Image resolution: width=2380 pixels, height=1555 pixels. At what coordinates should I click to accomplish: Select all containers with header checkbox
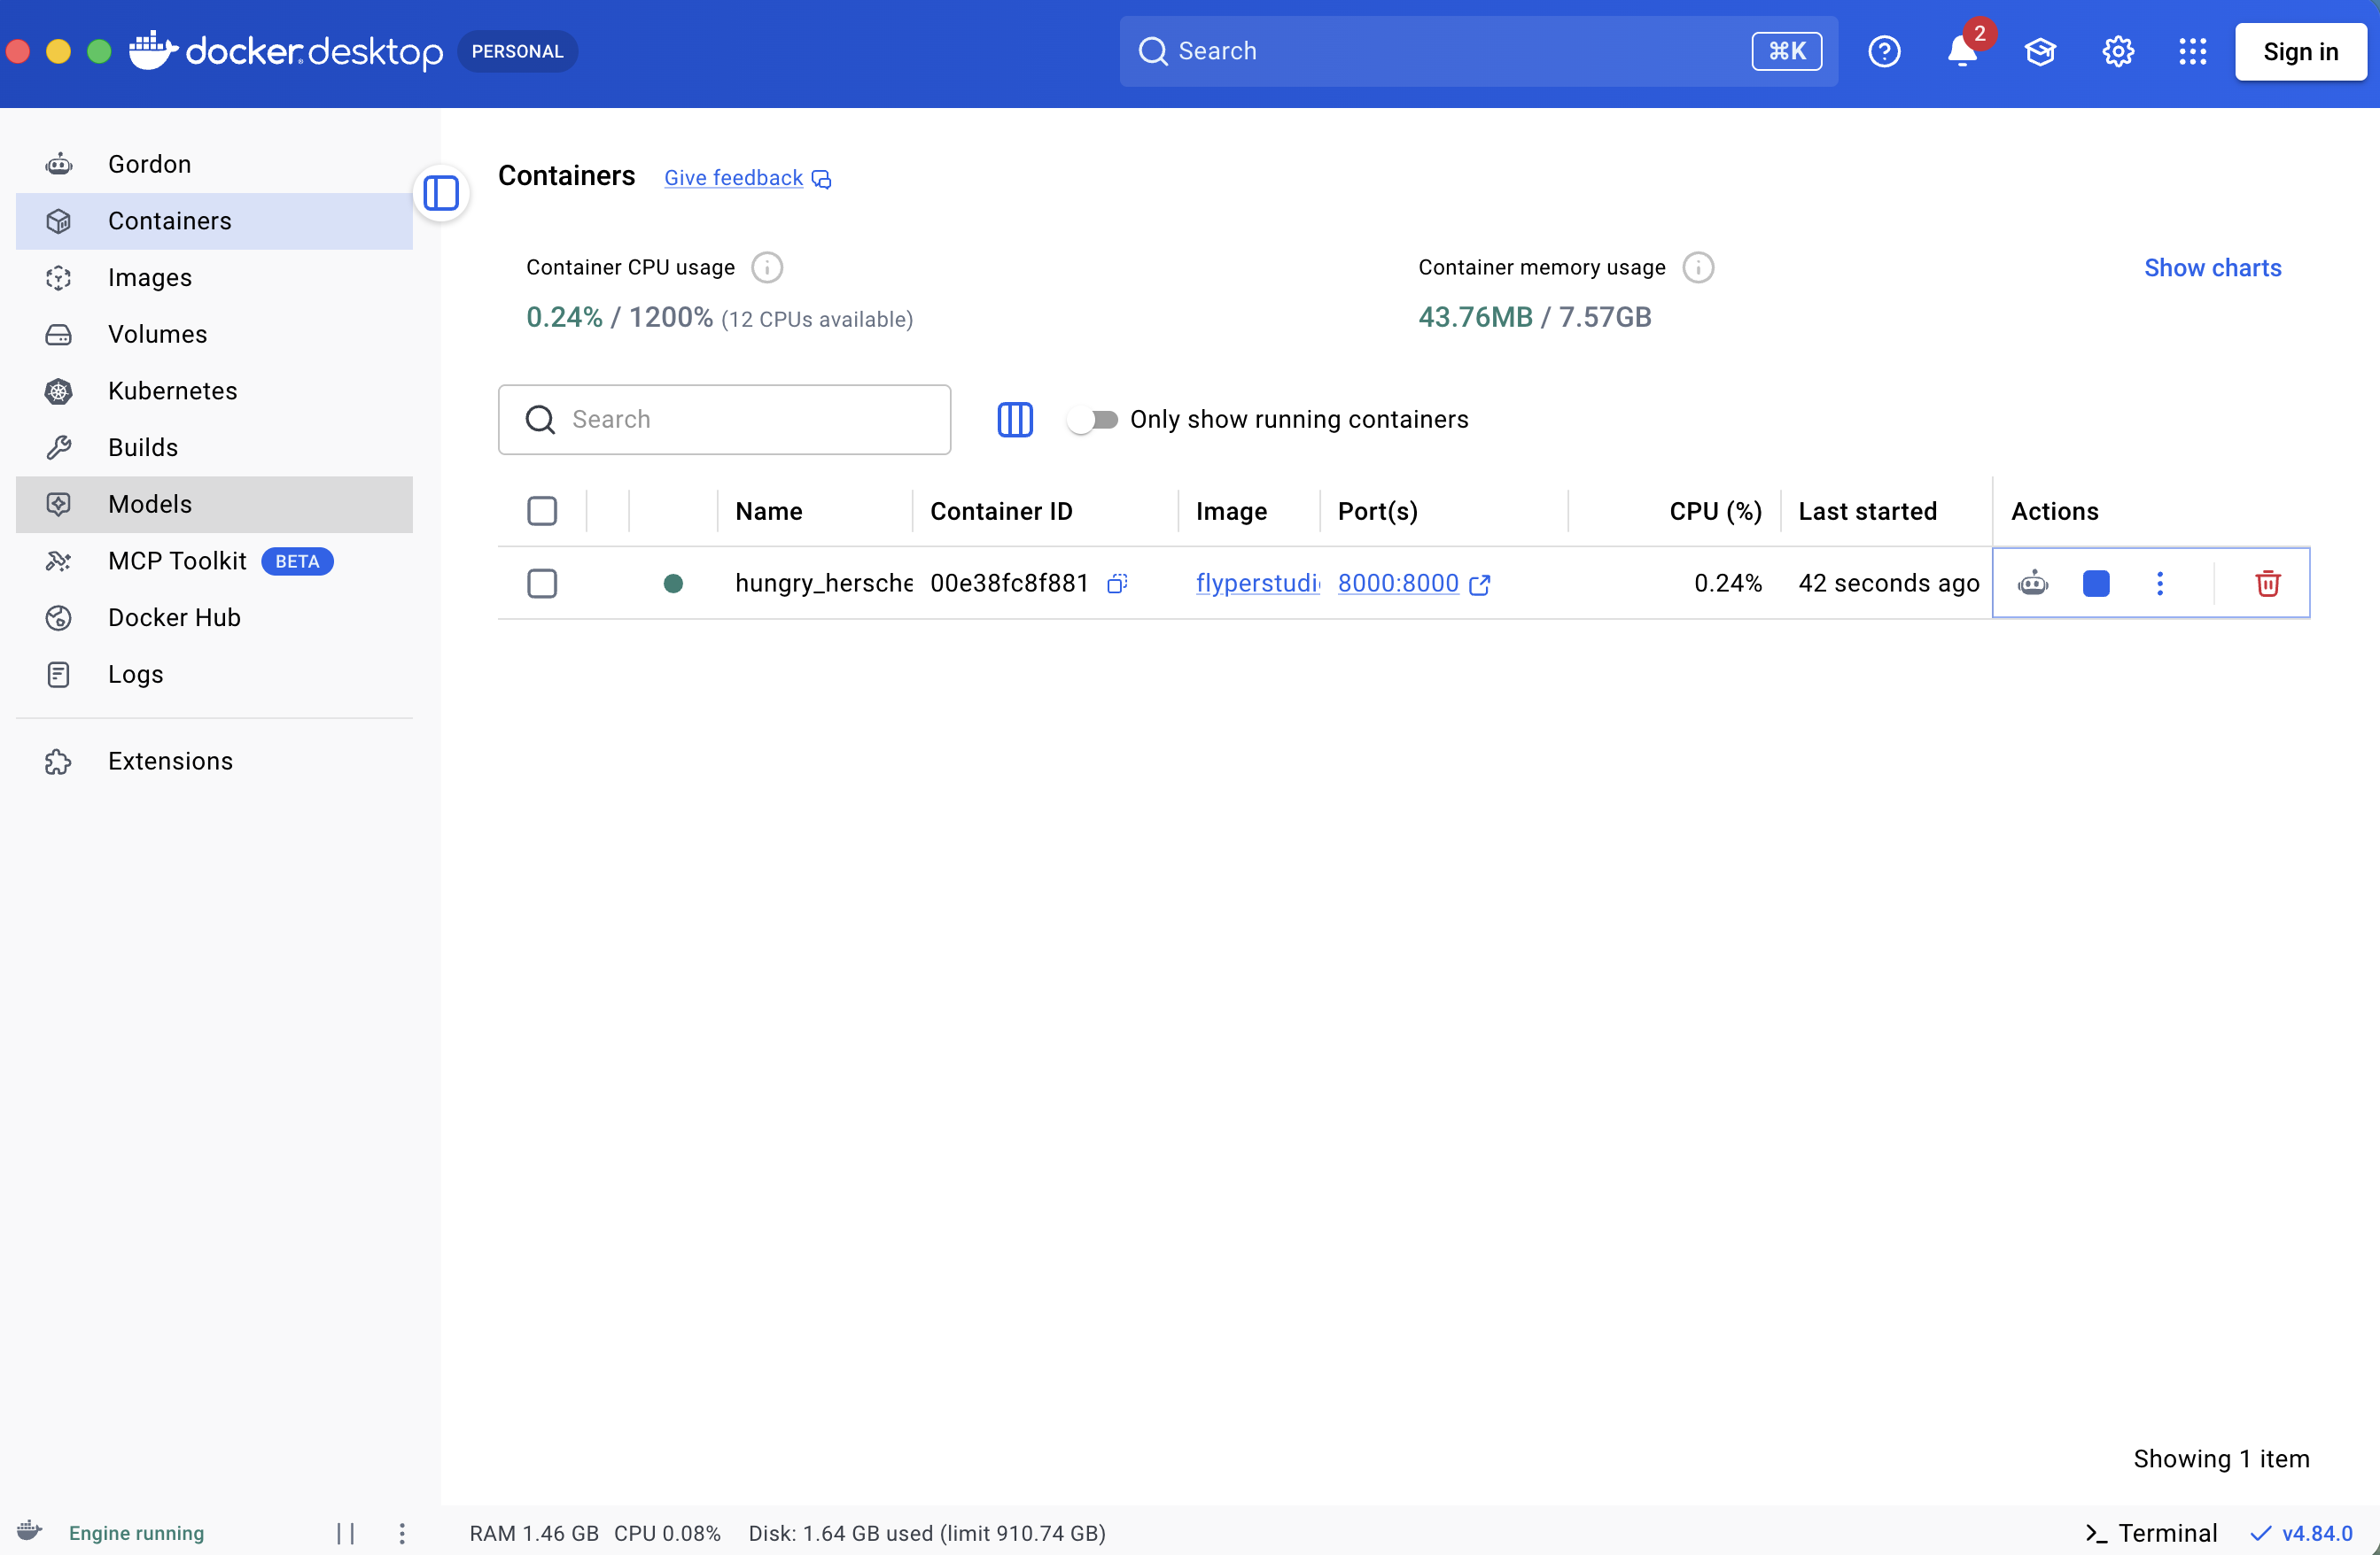pyautogui.click(x=542, y=512)
